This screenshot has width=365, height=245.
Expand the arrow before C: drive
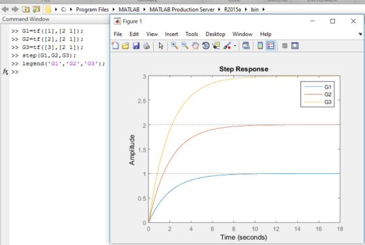pos(56,10)
